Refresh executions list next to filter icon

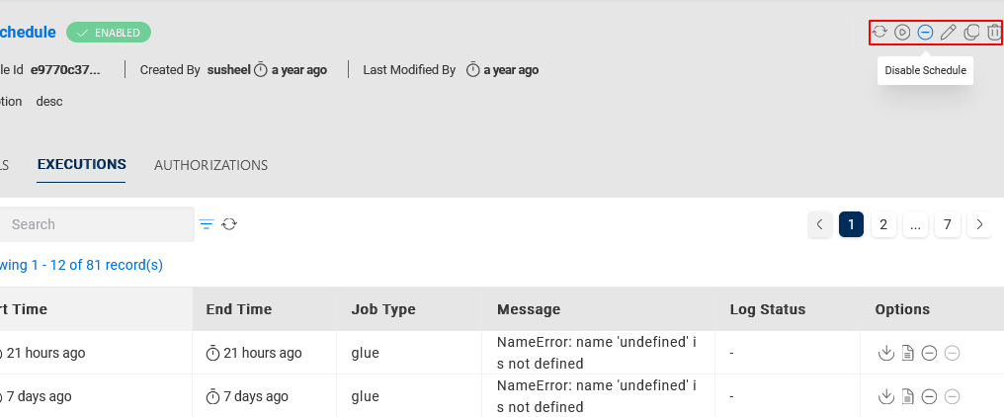tap(229, 224)
